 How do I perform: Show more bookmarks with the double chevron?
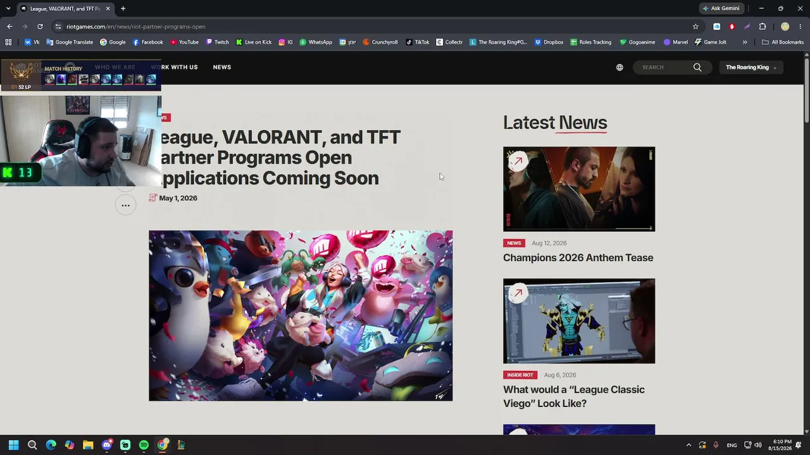(x=745, y=42)
